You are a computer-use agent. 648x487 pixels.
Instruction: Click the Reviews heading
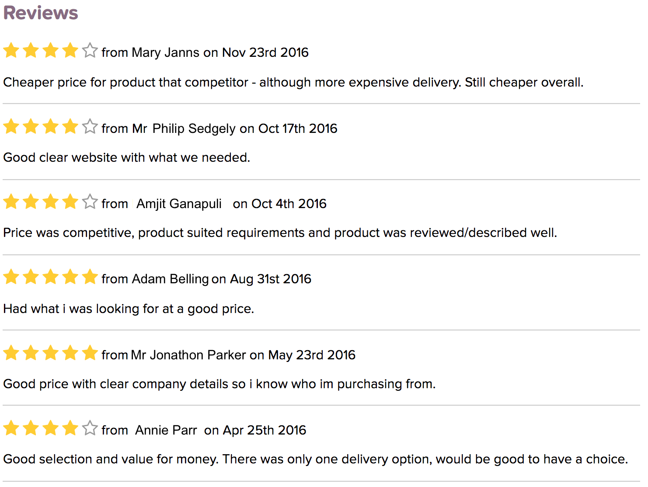point(41,13)
